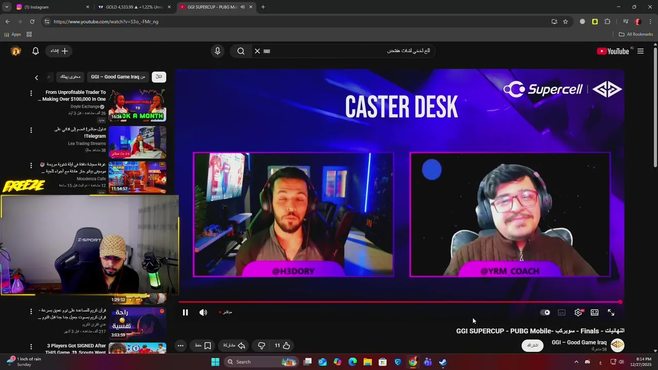
Task: Select the 'محتوى يهمّك' filter chip
Action: pos(70,77)
